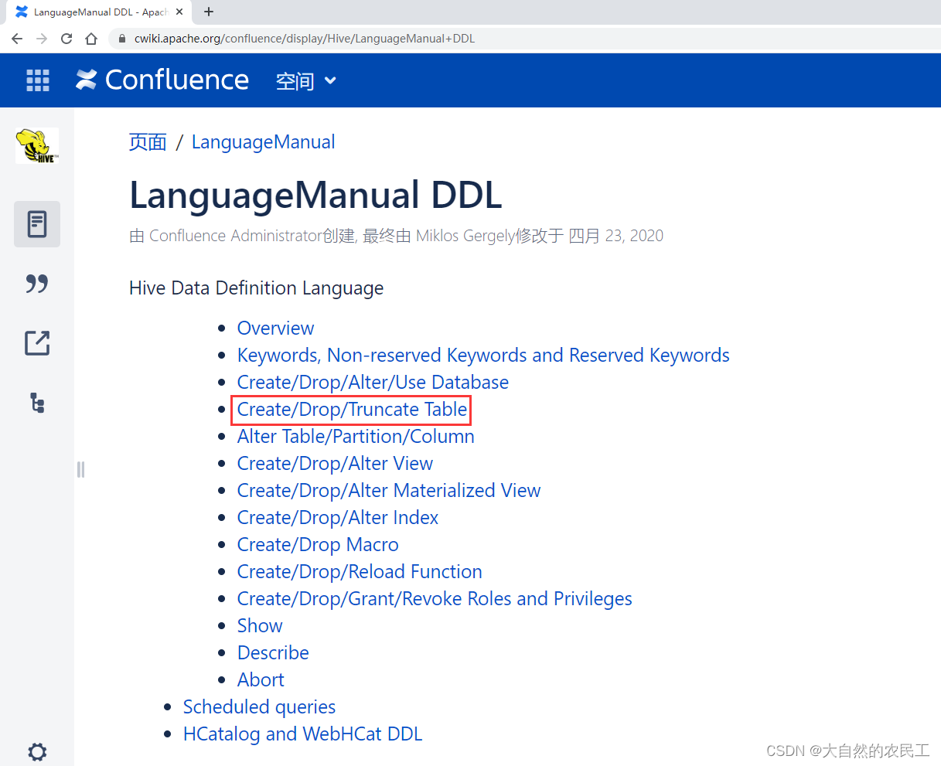This screenshot has width=941, height=766.
Task: Open the Create/Drop/Alter Index link
Action: 338,517
